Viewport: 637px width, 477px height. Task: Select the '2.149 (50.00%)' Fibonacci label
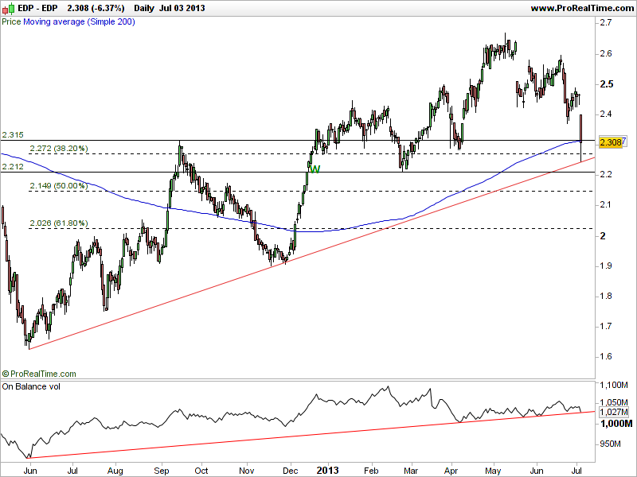(59, 186)
